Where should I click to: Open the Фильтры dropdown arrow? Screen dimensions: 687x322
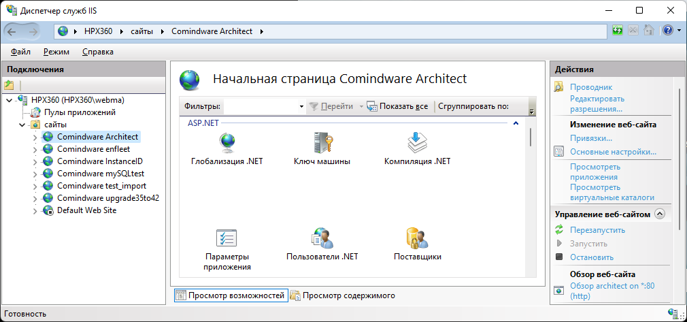click(301, 107)
